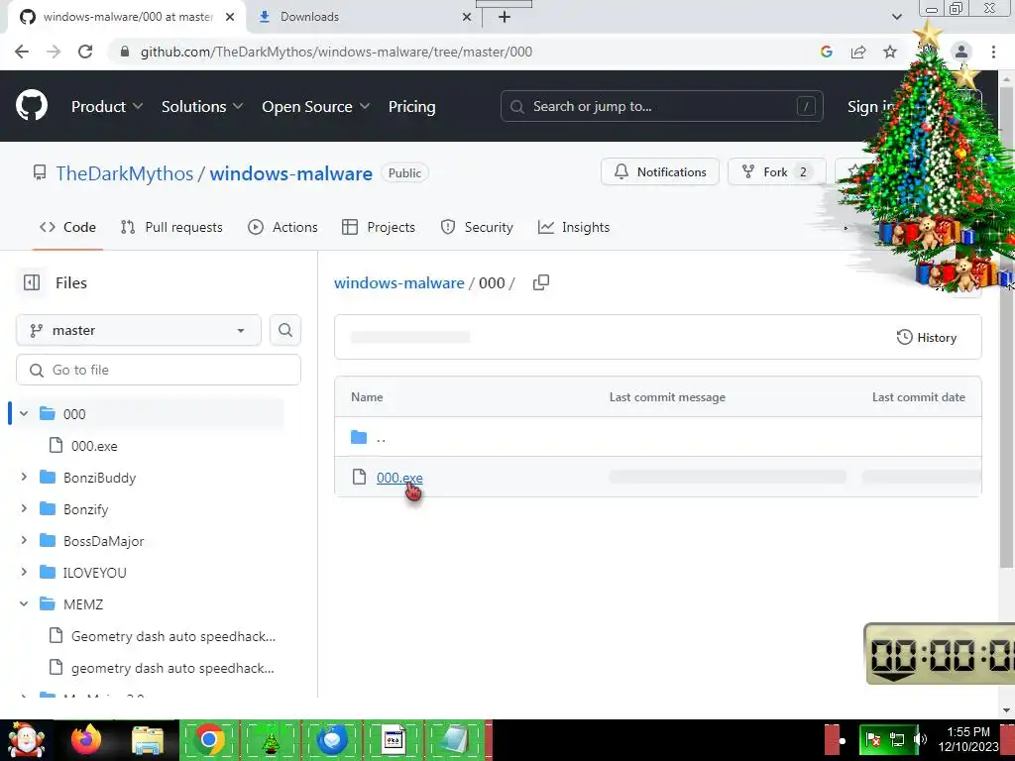Image resolution: width=1015 pixels, height=761 pixels.
Task: Open the GitHub home logo
Action: pyautogui.click(x=32, y=106)
